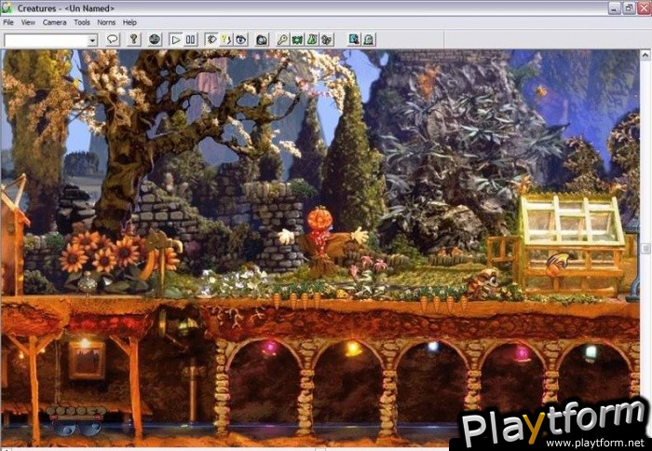Open the hearts breeder's kit icon
Image resolution: width=652 pixels, height=451 pixels.
click(x=326, y=39)
